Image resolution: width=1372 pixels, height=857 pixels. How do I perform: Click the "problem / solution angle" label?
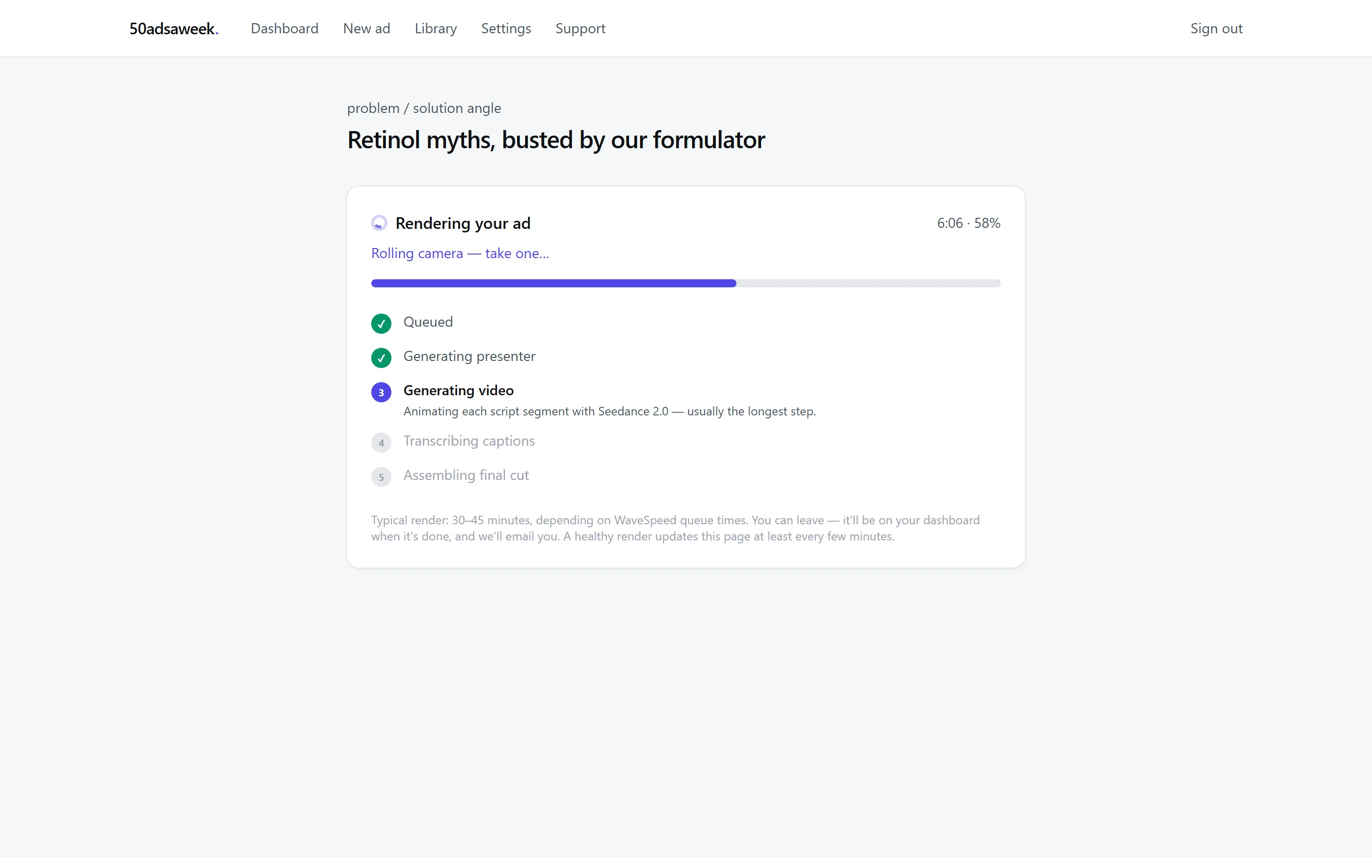[424, 108]
